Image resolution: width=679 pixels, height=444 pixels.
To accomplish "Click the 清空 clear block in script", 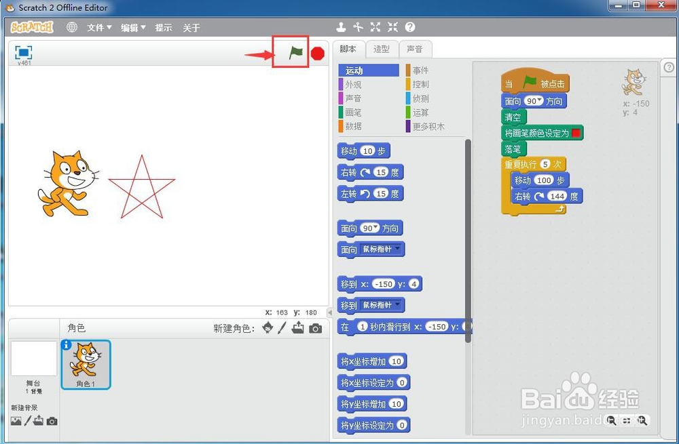I will [513, 117].
